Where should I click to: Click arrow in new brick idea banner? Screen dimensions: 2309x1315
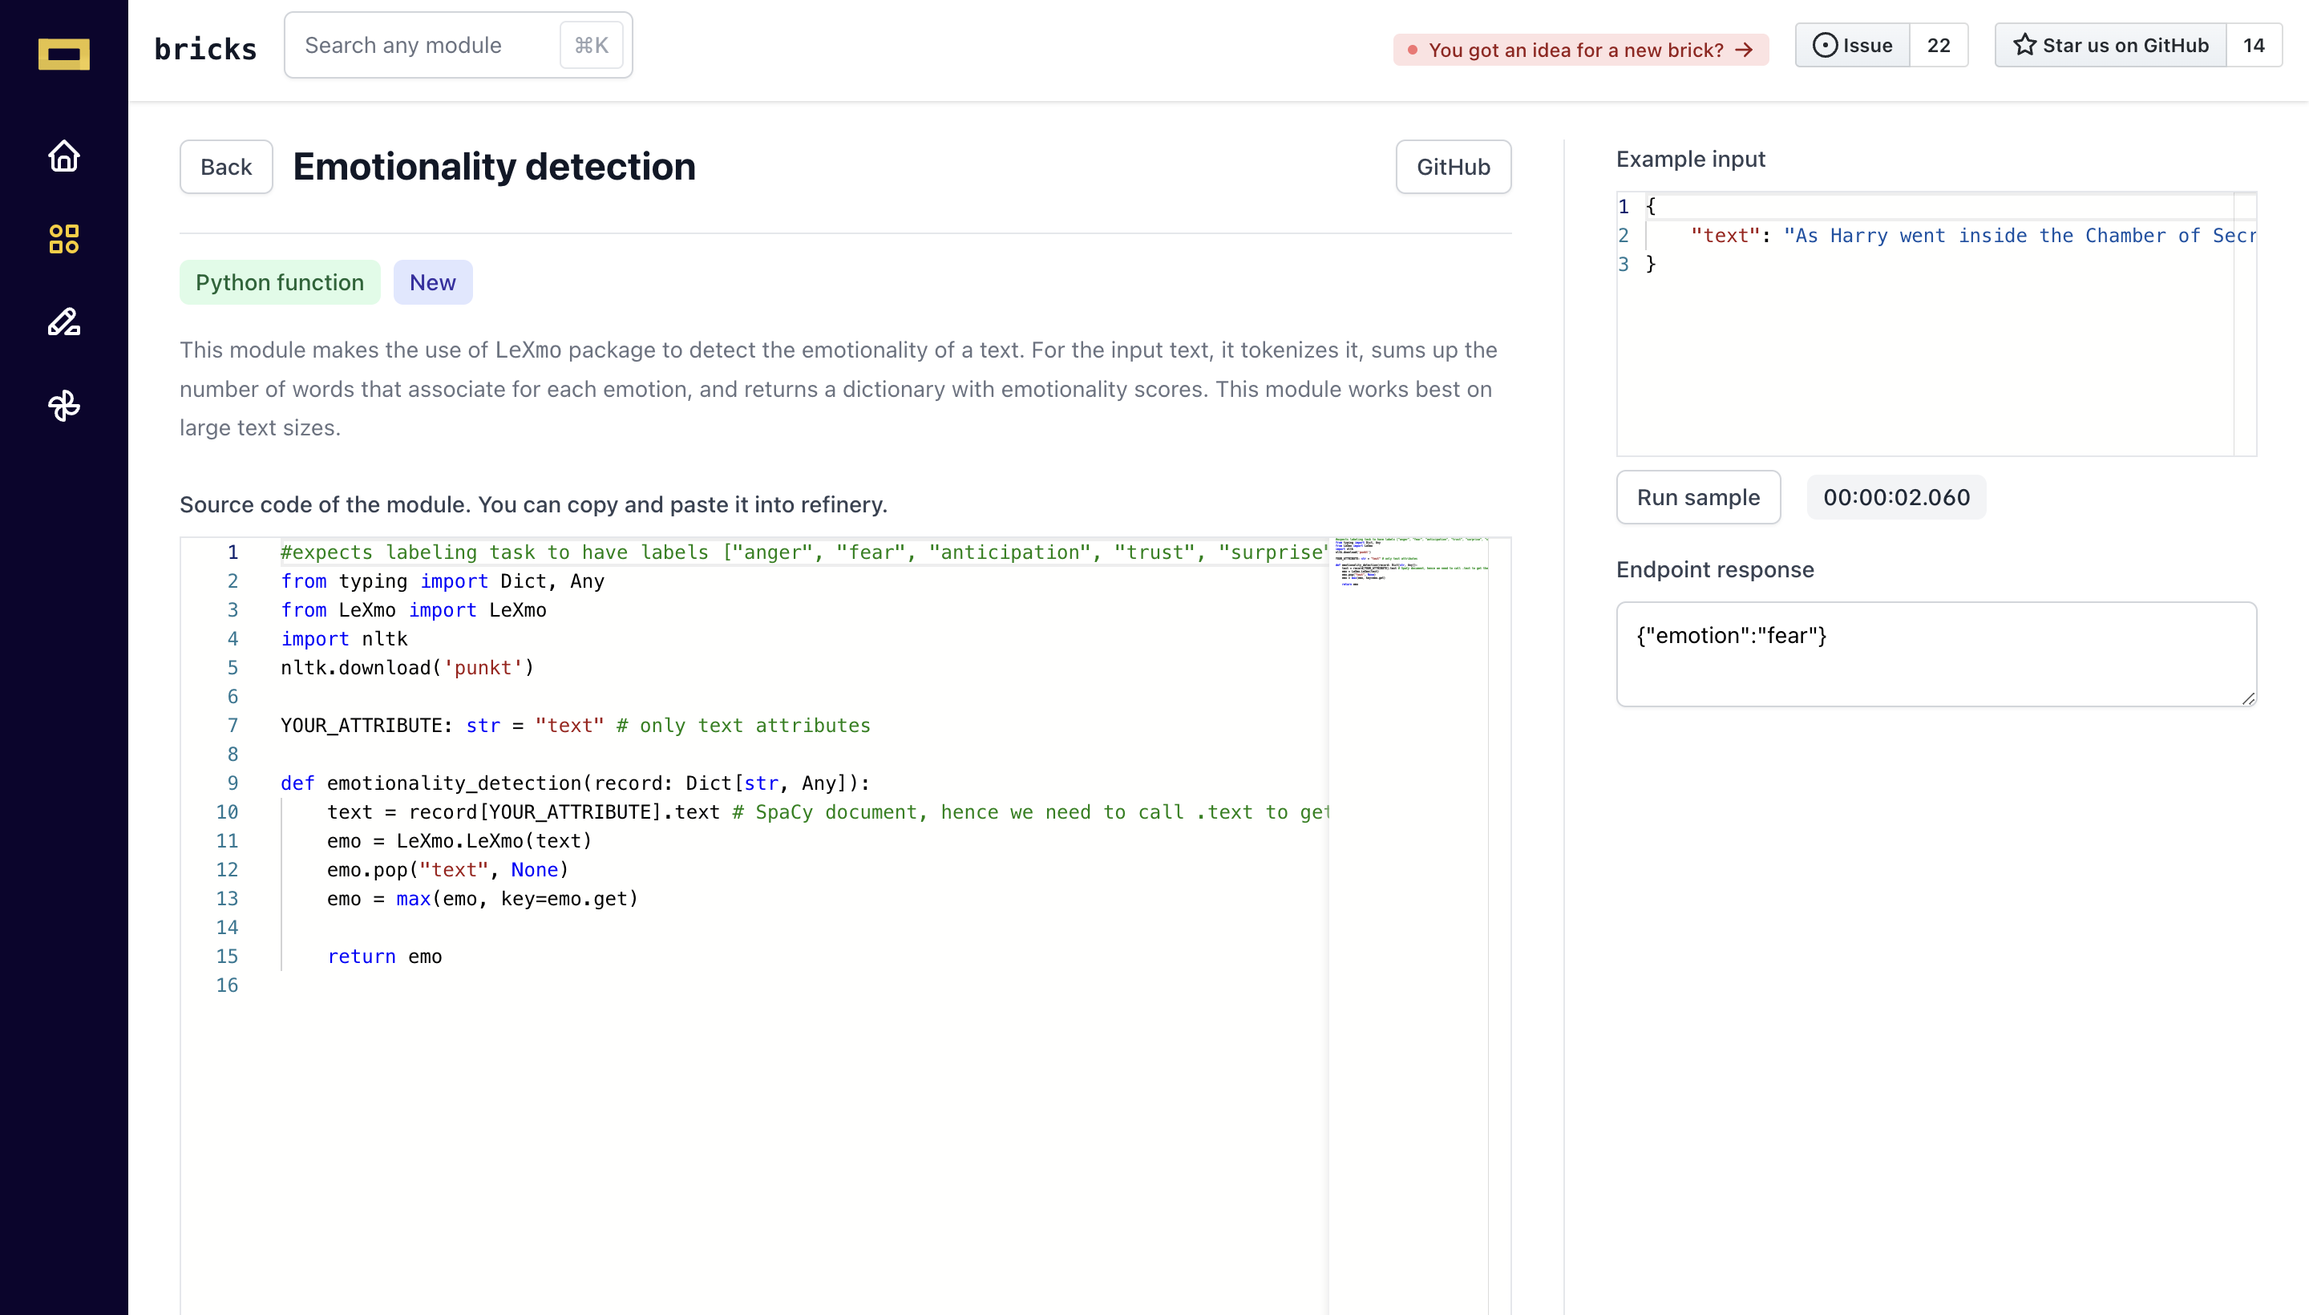1745,50
